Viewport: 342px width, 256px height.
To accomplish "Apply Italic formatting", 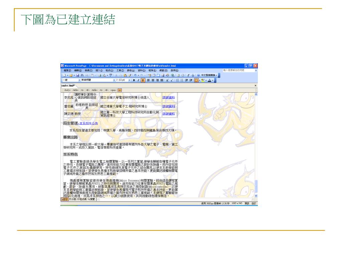I will (x=139, y=80).
